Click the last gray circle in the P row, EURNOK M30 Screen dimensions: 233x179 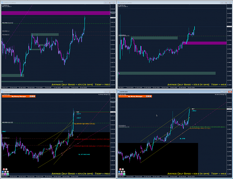(8, 172)
